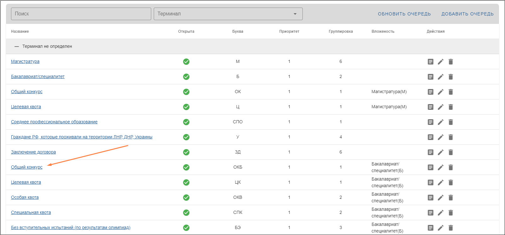Toggle open checkmark for queue letter СПО
The image size is (505, 235).
click(x=186, y=122)
